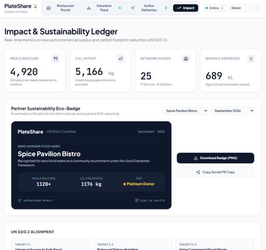Viewport: 266px width, 250px height.
Task: Click the '1120+' meals rescued badge value
Action: [x=44, y=184]
